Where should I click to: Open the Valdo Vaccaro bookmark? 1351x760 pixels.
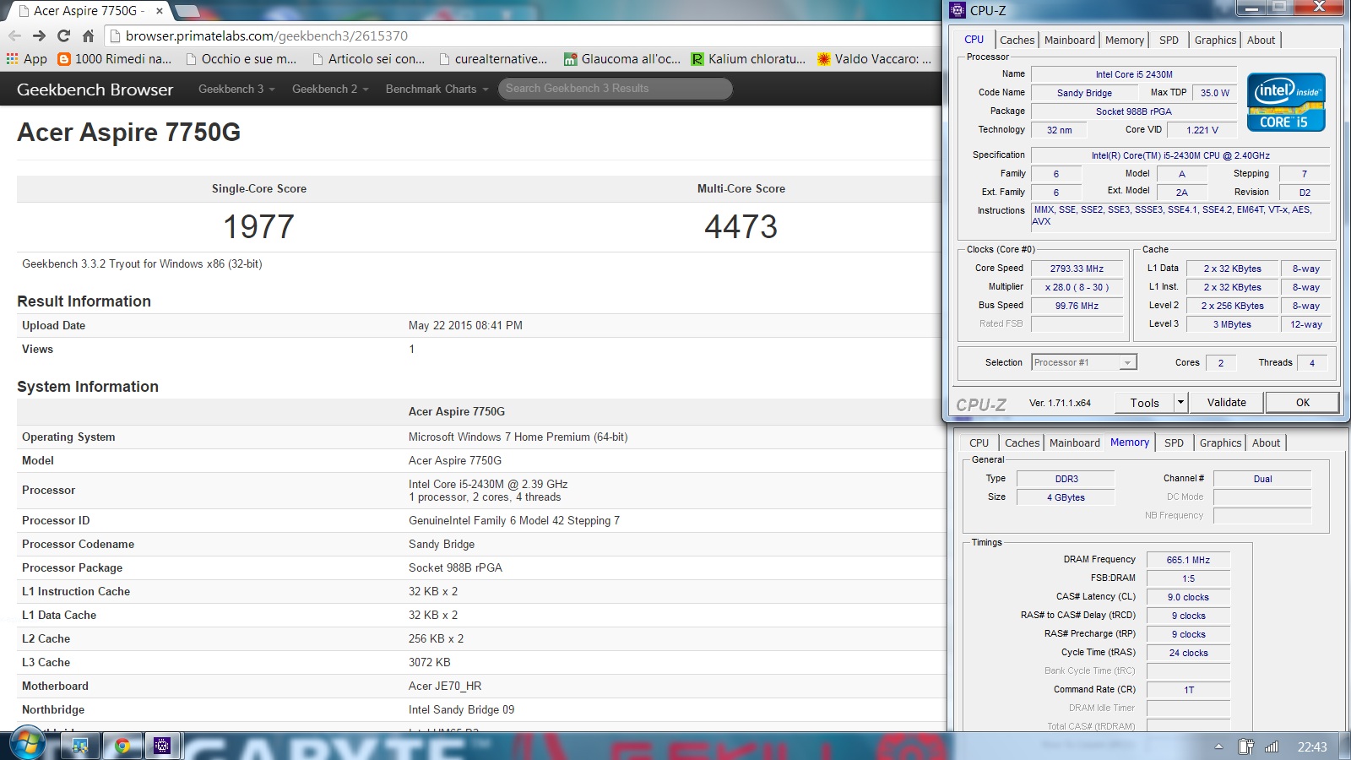[x=874, y=59]
